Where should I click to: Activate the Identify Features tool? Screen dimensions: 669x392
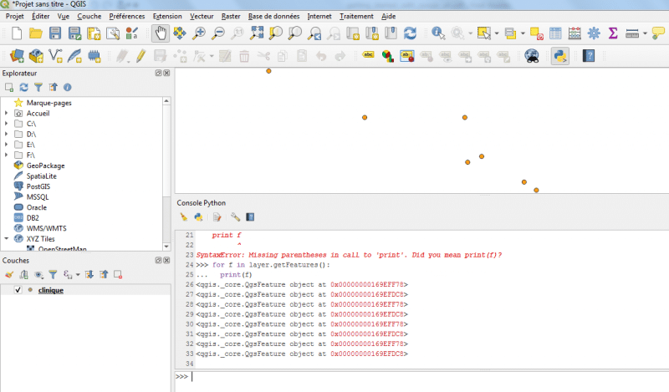click(437, 33)
